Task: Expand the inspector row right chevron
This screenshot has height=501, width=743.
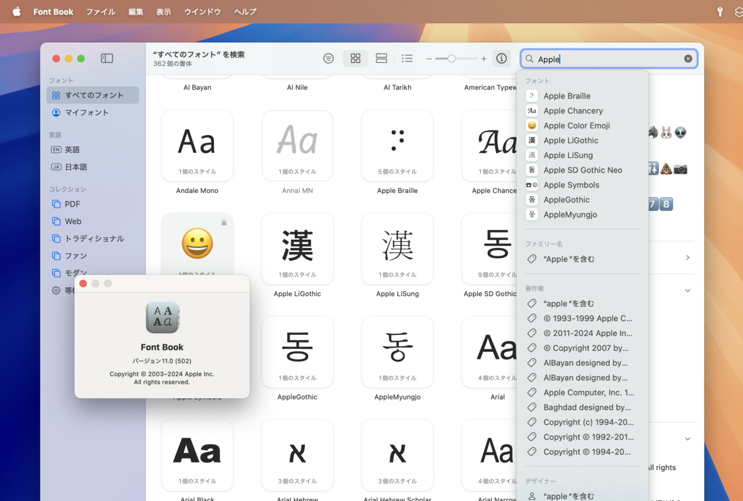Action: point(688,258)
